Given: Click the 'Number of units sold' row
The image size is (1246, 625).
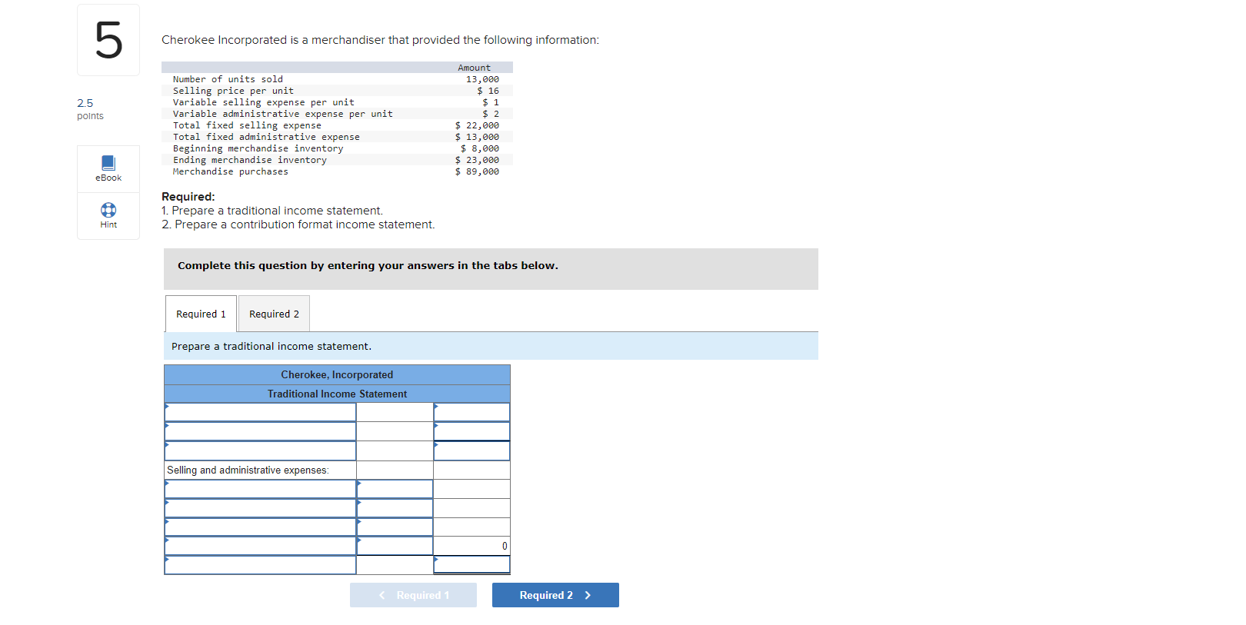Looking at the screenshot, I should pos(337,79).
